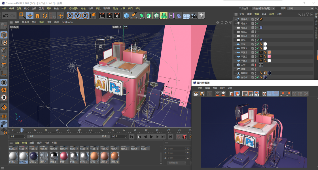Select material 材质.5 thumbnail
This screenshot has height=170, width=318.
click(x=33, y=156)
